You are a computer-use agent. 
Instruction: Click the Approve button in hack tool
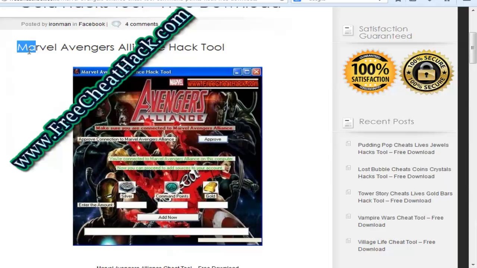click(x=212, y=139)
